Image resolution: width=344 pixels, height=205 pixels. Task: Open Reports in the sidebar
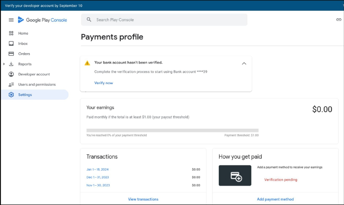tap(25, 64)
